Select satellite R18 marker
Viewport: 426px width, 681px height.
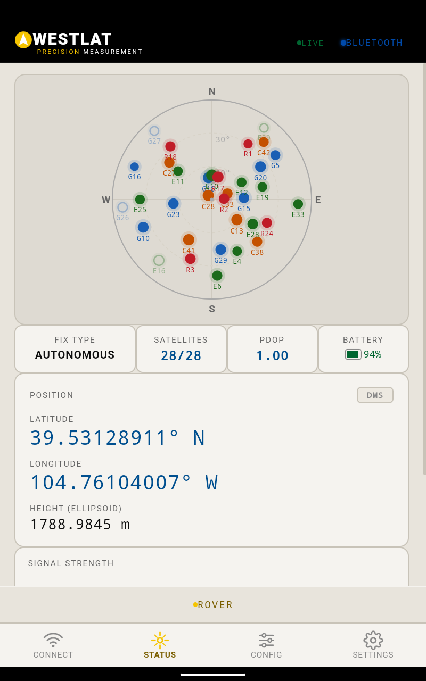point(170,146)
